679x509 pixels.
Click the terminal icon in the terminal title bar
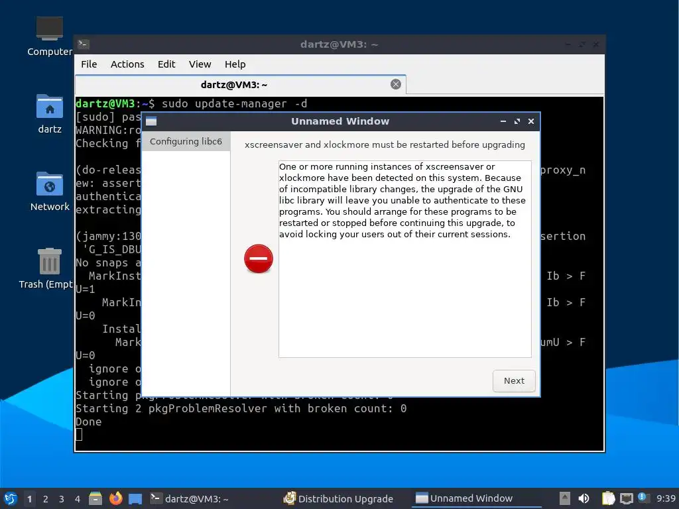[83, 44]
